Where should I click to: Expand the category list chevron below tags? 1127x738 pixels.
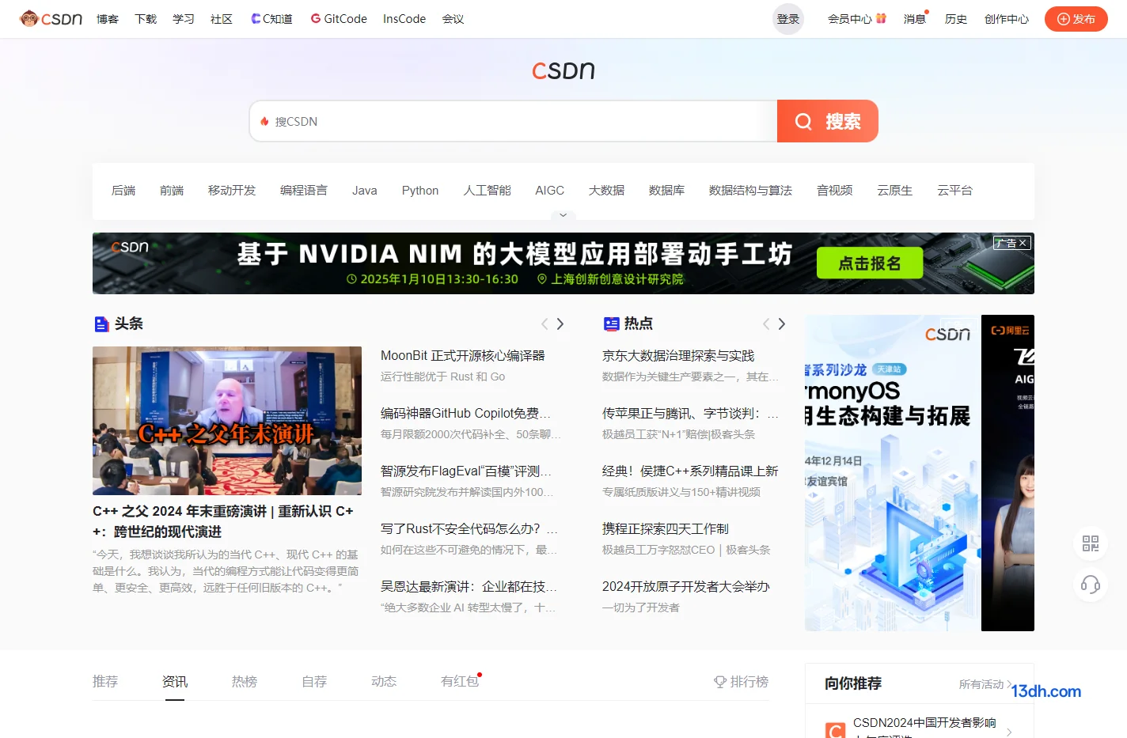click(x=563, y=215)
